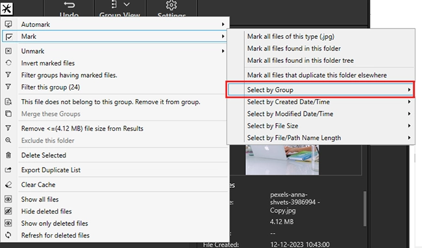Choose Mark all files of this type (.jpg)
The width and height of the screenshot is (422, 248).
click(x=321, y=36)
